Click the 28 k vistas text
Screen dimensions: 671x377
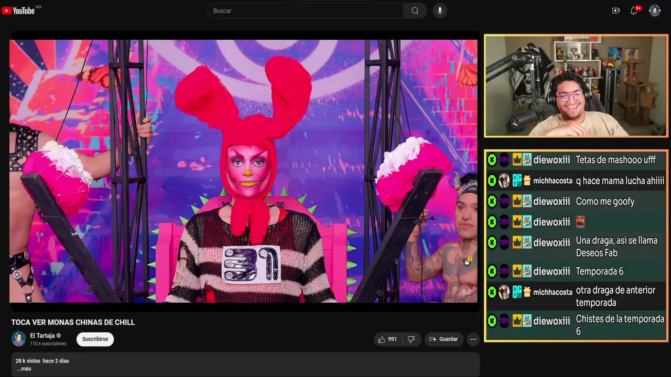tap(27, 361)
